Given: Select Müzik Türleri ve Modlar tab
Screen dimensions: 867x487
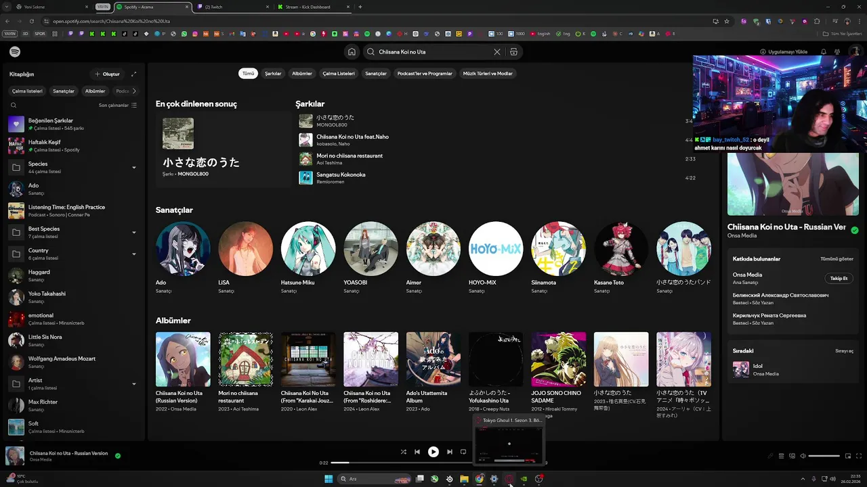Looking at the screenshot, I should pos(488,74).
